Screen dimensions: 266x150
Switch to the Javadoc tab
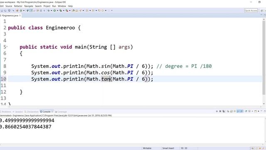point(18,112)
